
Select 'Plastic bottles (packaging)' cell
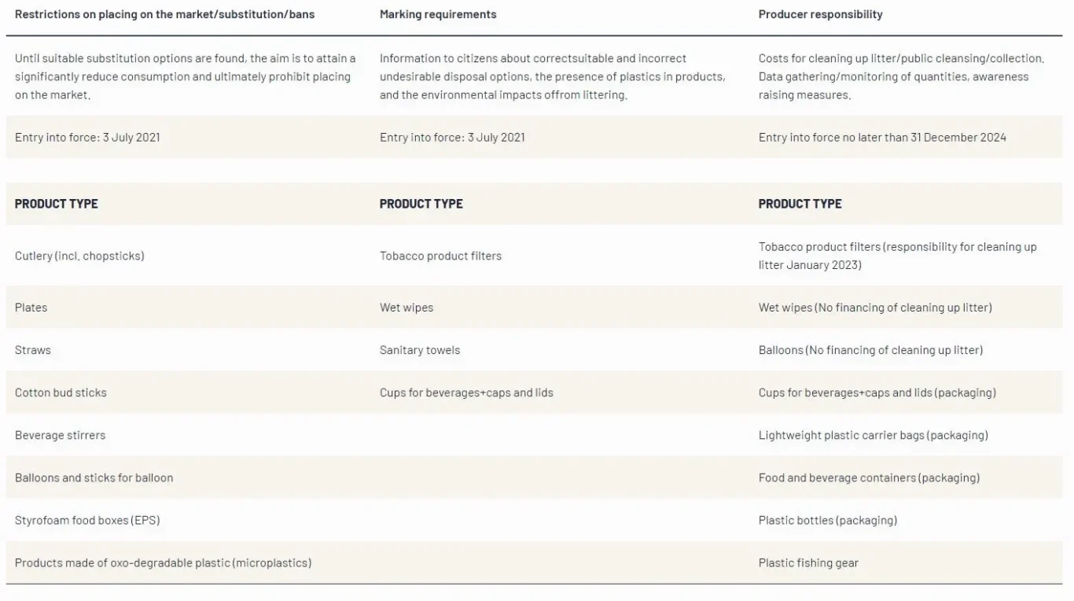828,520
